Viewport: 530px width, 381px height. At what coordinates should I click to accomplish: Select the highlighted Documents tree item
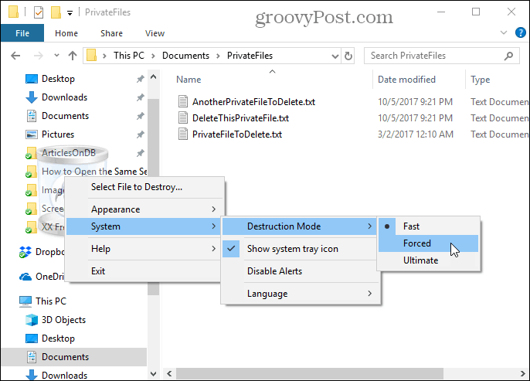(74, 357)
